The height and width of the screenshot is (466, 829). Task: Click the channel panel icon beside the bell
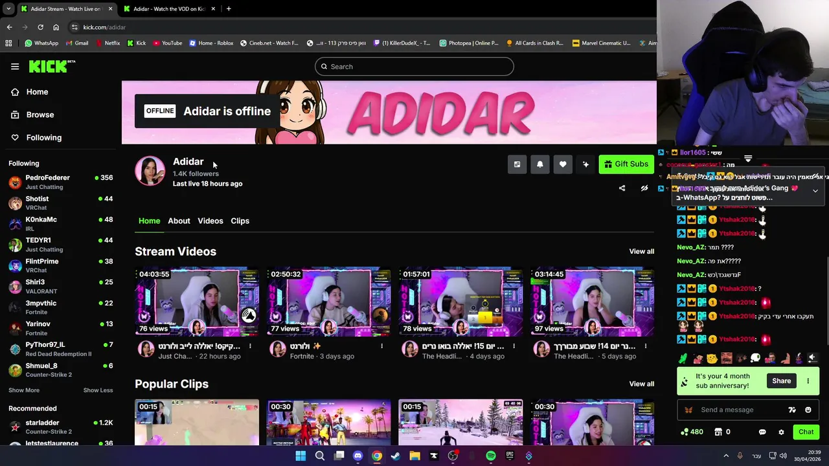(517, 164)
